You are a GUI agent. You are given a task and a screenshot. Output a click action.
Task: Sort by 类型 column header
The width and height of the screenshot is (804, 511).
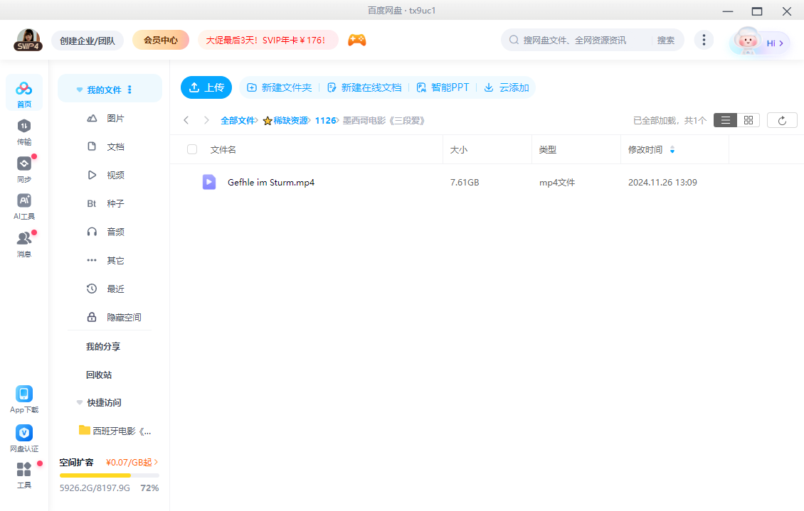coord(548,149)
